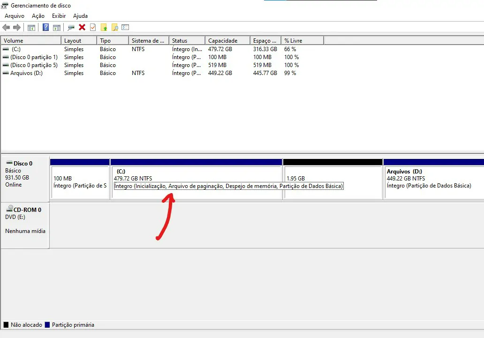Viewport: 484px width, 338px height.
Task: Select the 1.95 GB unallocated space block
Action: (x=333, y=179)
